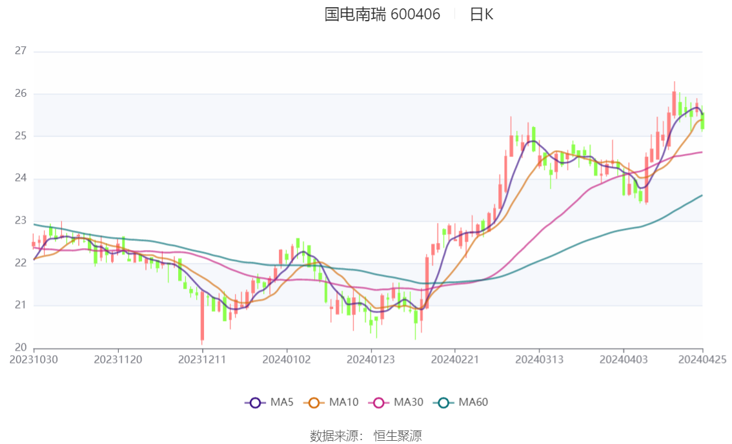Image resolution: width=732 pixels, height=444 pixels.
Task: Toggle the MA10 legend marker
Action: (314, 403)
